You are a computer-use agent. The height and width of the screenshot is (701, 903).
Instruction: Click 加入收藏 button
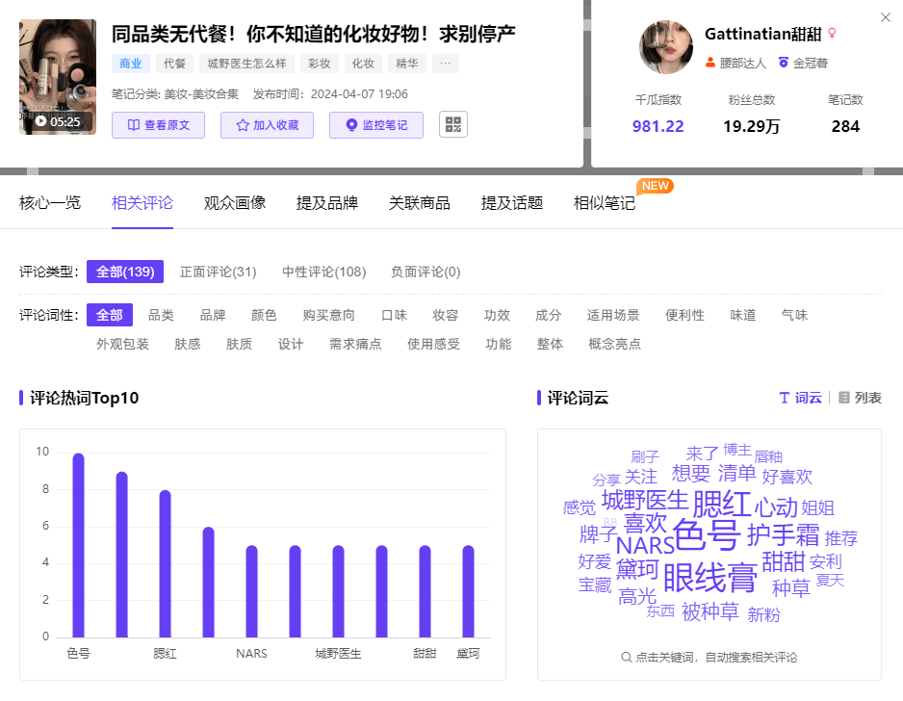pyautogui.click(x=268, y=125)
